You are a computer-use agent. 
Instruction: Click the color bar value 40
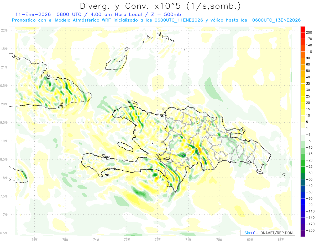[x=308, y=77]
